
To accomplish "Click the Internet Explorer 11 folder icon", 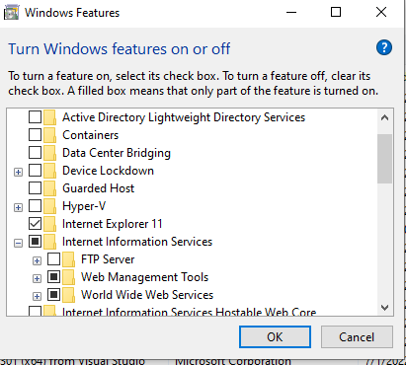I will tap(49, 224).
